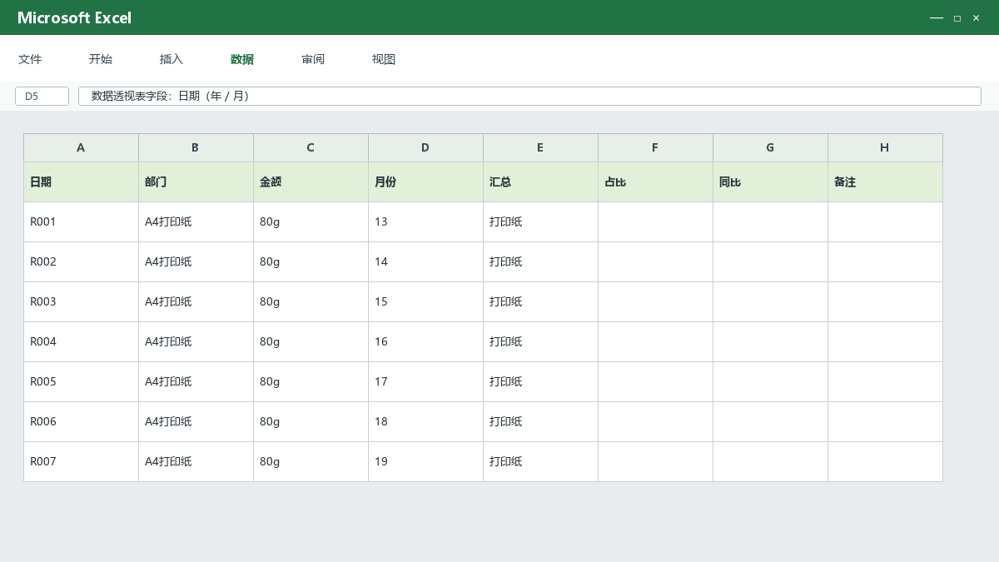Minimize the Excel window

[937, 17]
